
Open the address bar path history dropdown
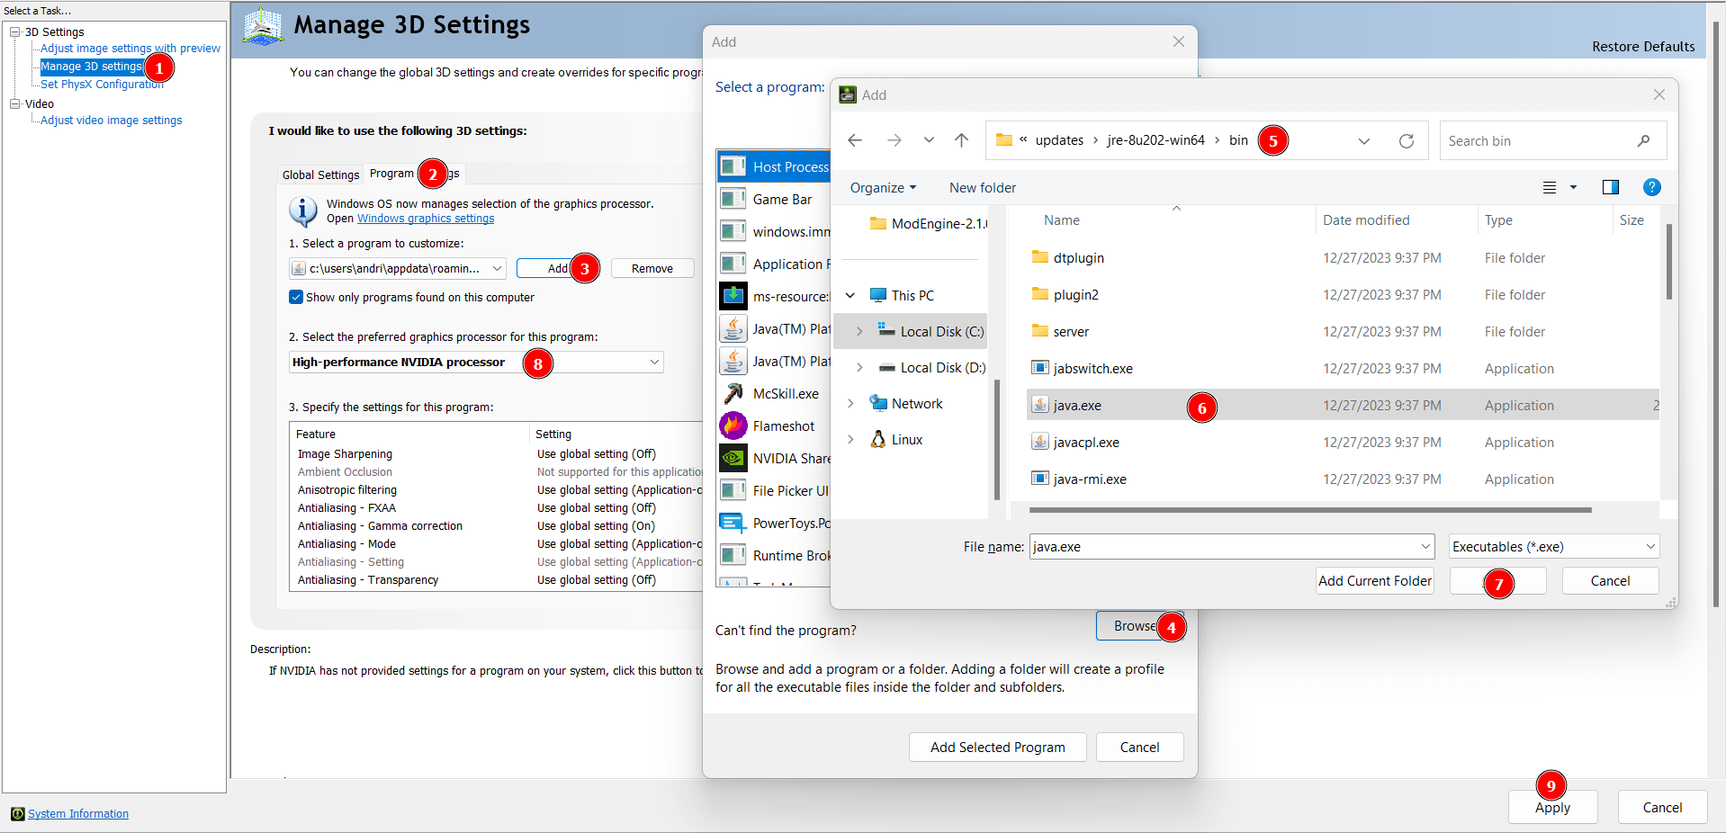pos(1364,140)
